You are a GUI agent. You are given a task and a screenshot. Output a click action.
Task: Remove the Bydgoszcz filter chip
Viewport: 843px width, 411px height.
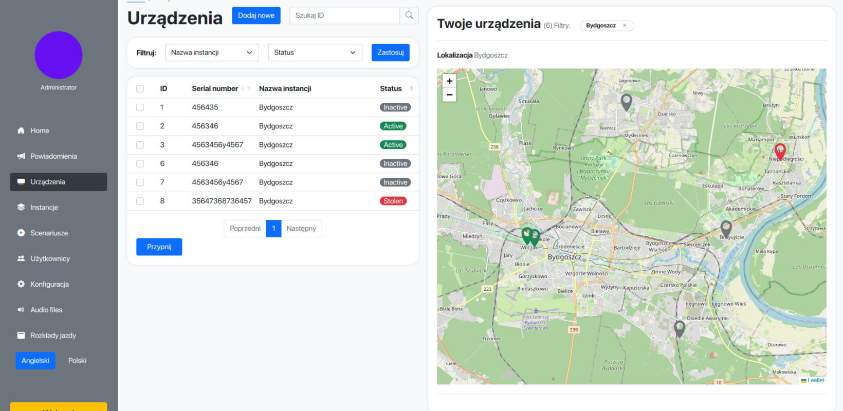(x=625, y=26)
